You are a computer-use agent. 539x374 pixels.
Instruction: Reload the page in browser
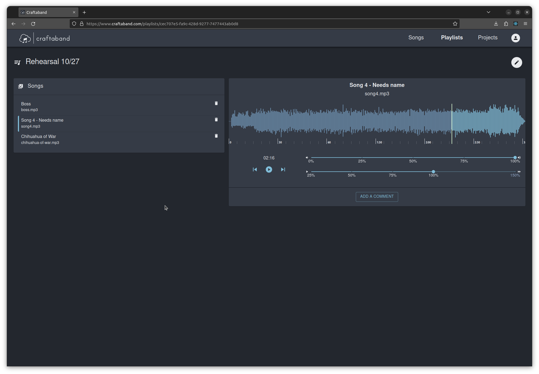tap(33, 24)
